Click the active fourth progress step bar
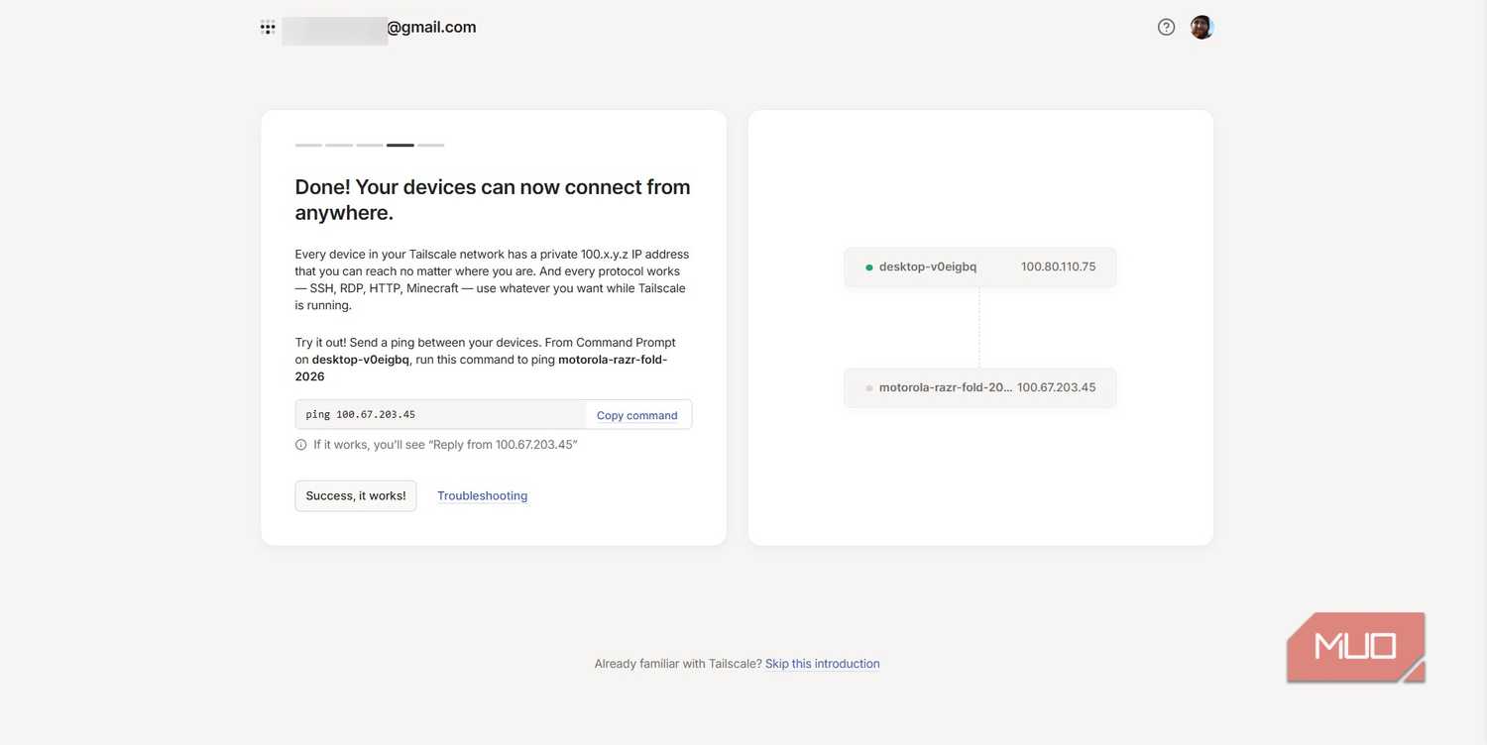This screenshot has width=1487, height=745. [400, 145]
